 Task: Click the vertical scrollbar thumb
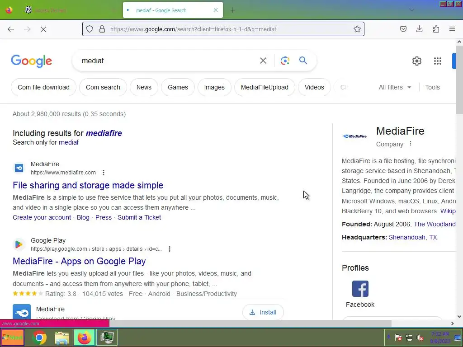coord(459,80)
